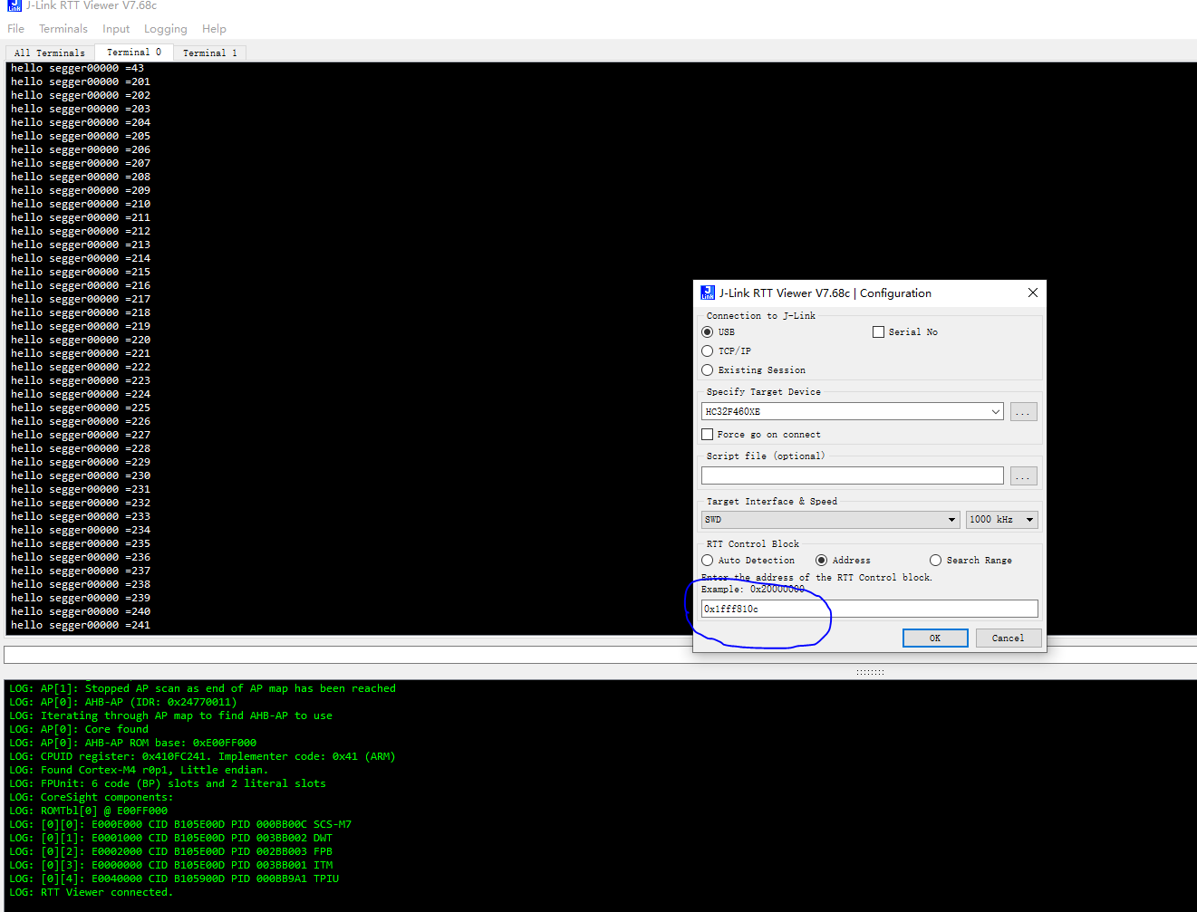Select Auto Detection radio button
The height and width of the screenshot is (912, 1197).
coord(707,560)
